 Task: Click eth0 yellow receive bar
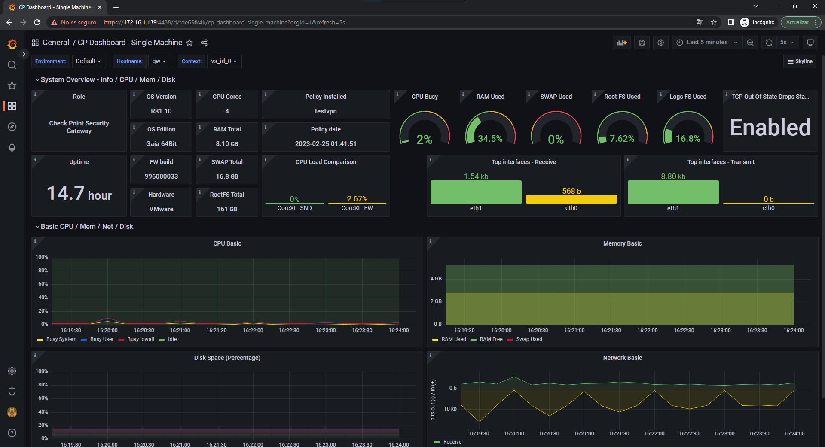coord(571,199)
